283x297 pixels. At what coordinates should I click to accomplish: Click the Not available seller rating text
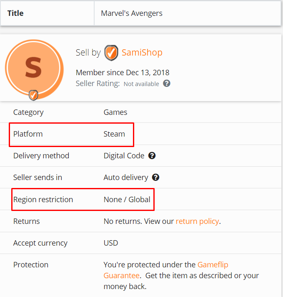point(141,84)
